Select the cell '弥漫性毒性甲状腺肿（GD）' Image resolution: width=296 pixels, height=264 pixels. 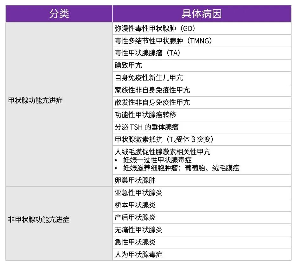[202, 29]
